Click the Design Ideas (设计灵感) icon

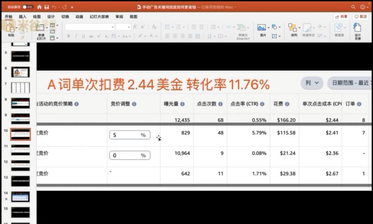tap(357, 27)
